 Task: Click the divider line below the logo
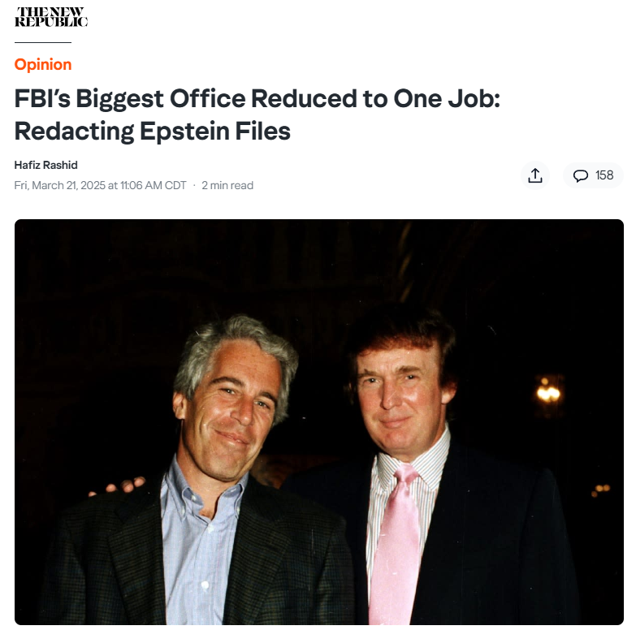(x=43, y=42)
